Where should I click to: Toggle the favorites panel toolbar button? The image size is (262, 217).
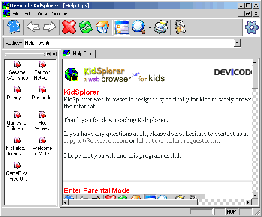click(x=122, y=27)
